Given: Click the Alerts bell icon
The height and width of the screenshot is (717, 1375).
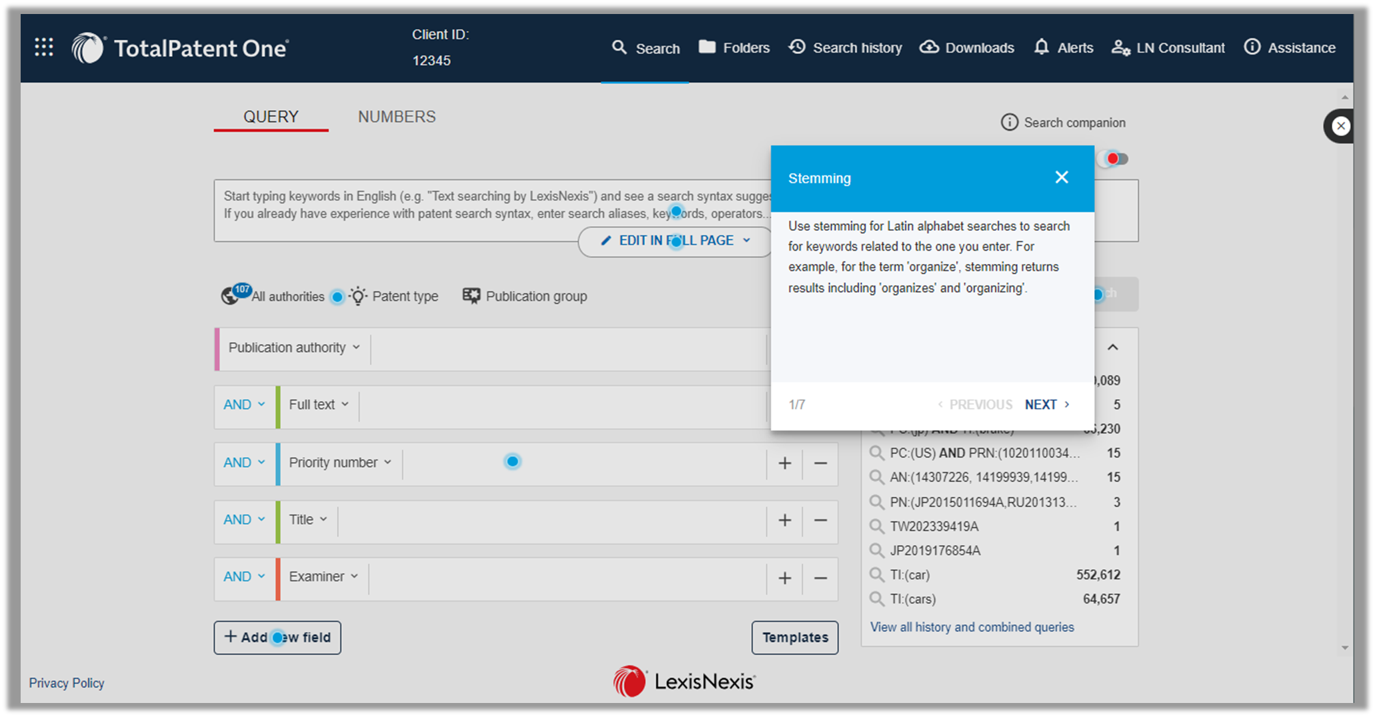Looking at the screenshot, I should [x=1041, y=47].
